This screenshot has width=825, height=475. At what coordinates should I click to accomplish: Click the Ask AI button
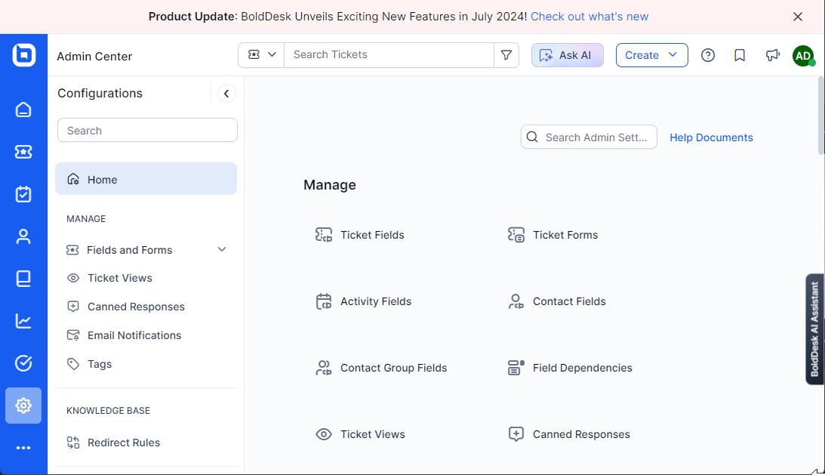pos(567,55)
